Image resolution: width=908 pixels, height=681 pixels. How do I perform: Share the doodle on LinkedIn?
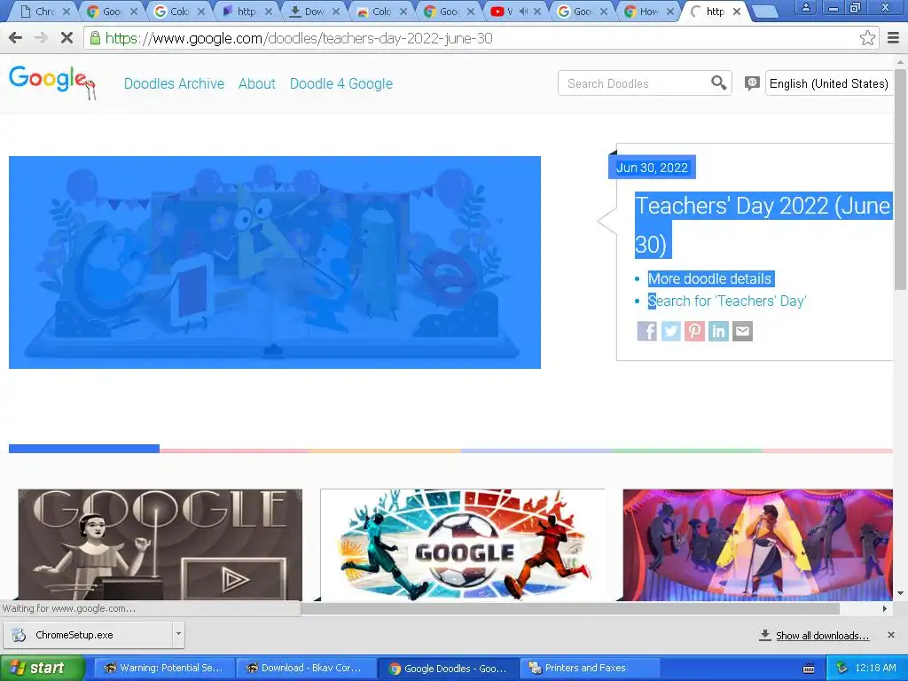(718, 332)
